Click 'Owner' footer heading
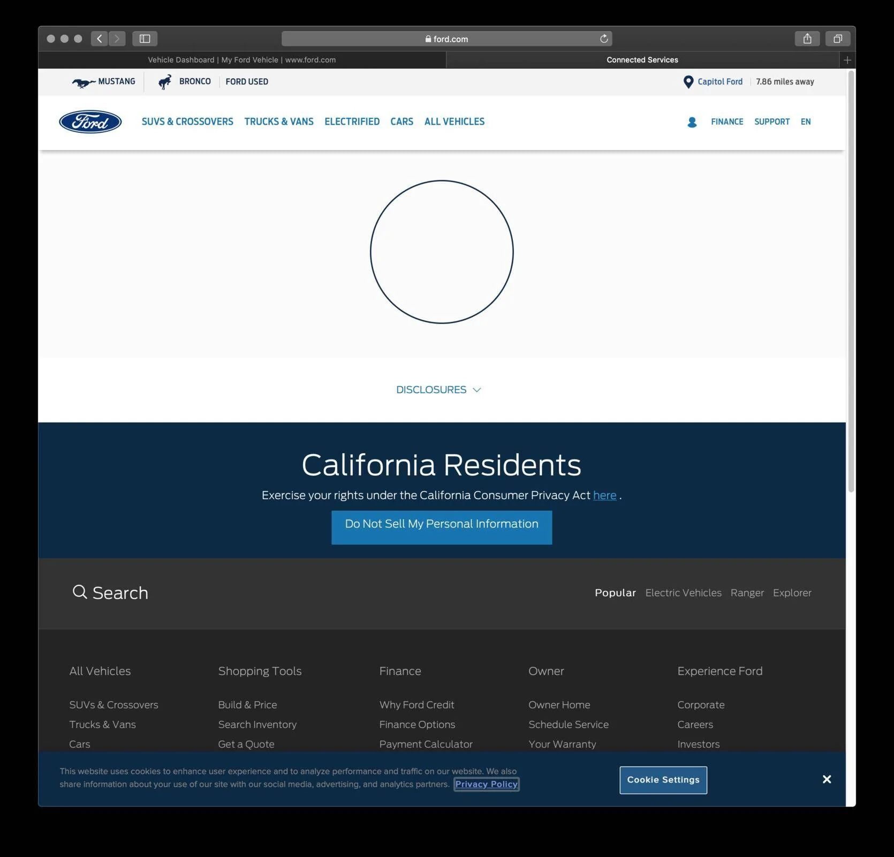894x857 pixels. tap(546, 671)
